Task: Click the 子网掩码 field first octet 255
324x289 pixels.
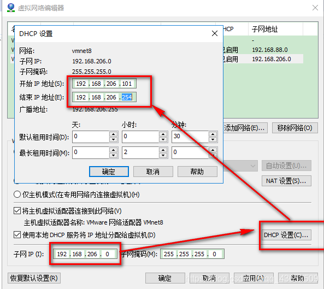Action: pyautogui.click(x=169, y=254)
